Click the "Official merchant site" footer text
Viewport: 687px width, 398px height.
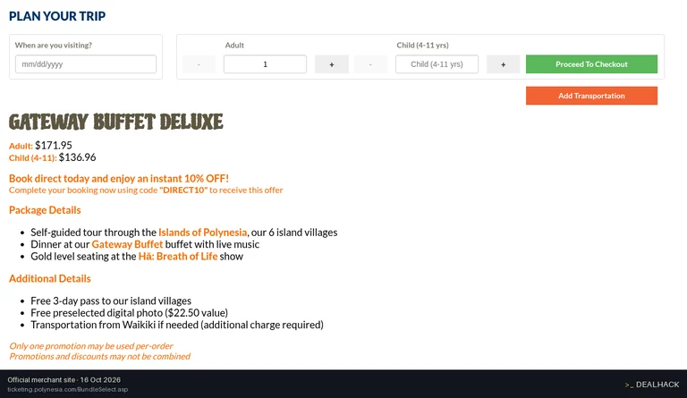[41, 379]
